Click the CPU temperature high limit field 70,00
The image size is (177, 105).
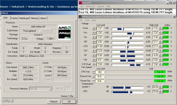156,92
